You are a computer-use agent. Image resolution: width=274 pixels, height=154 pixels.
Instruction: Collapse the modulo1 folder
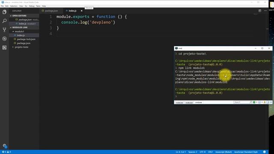point(19,31)
